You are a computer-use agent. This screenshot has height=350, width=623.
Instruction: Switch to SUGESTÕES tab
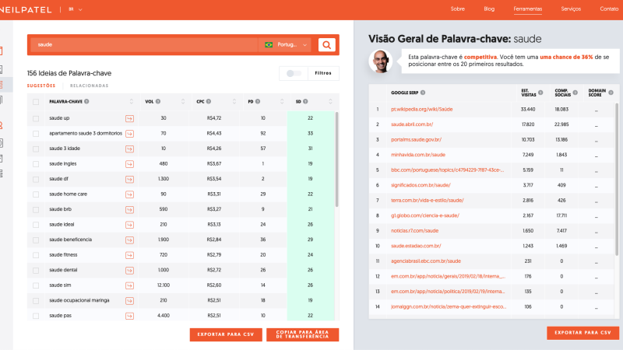pyautogui.click(x=41, y=86)
